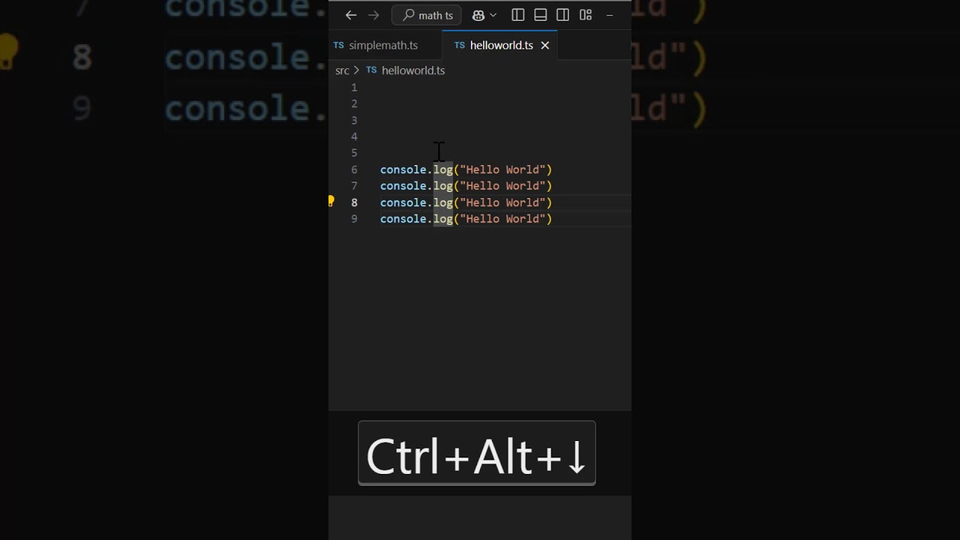Click the console keyword on line 9

click(403, 219)
